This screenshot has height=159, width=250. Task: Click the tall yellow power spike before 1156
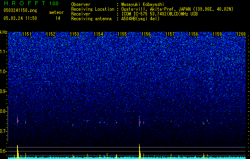point(140,151)
